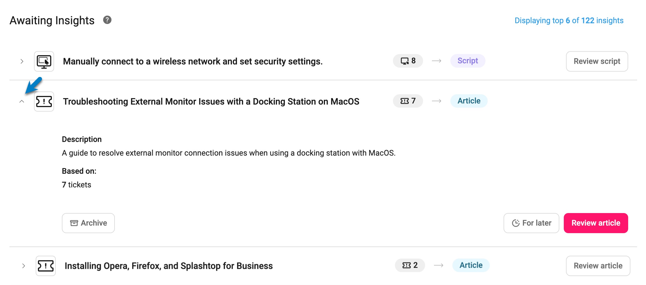
Task: Expand the wireless network insight row
Action: [x=22, y=61]
